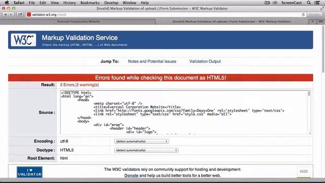Go back with Safari back arrow
325x183 pixels.
(x=5, y=15)
